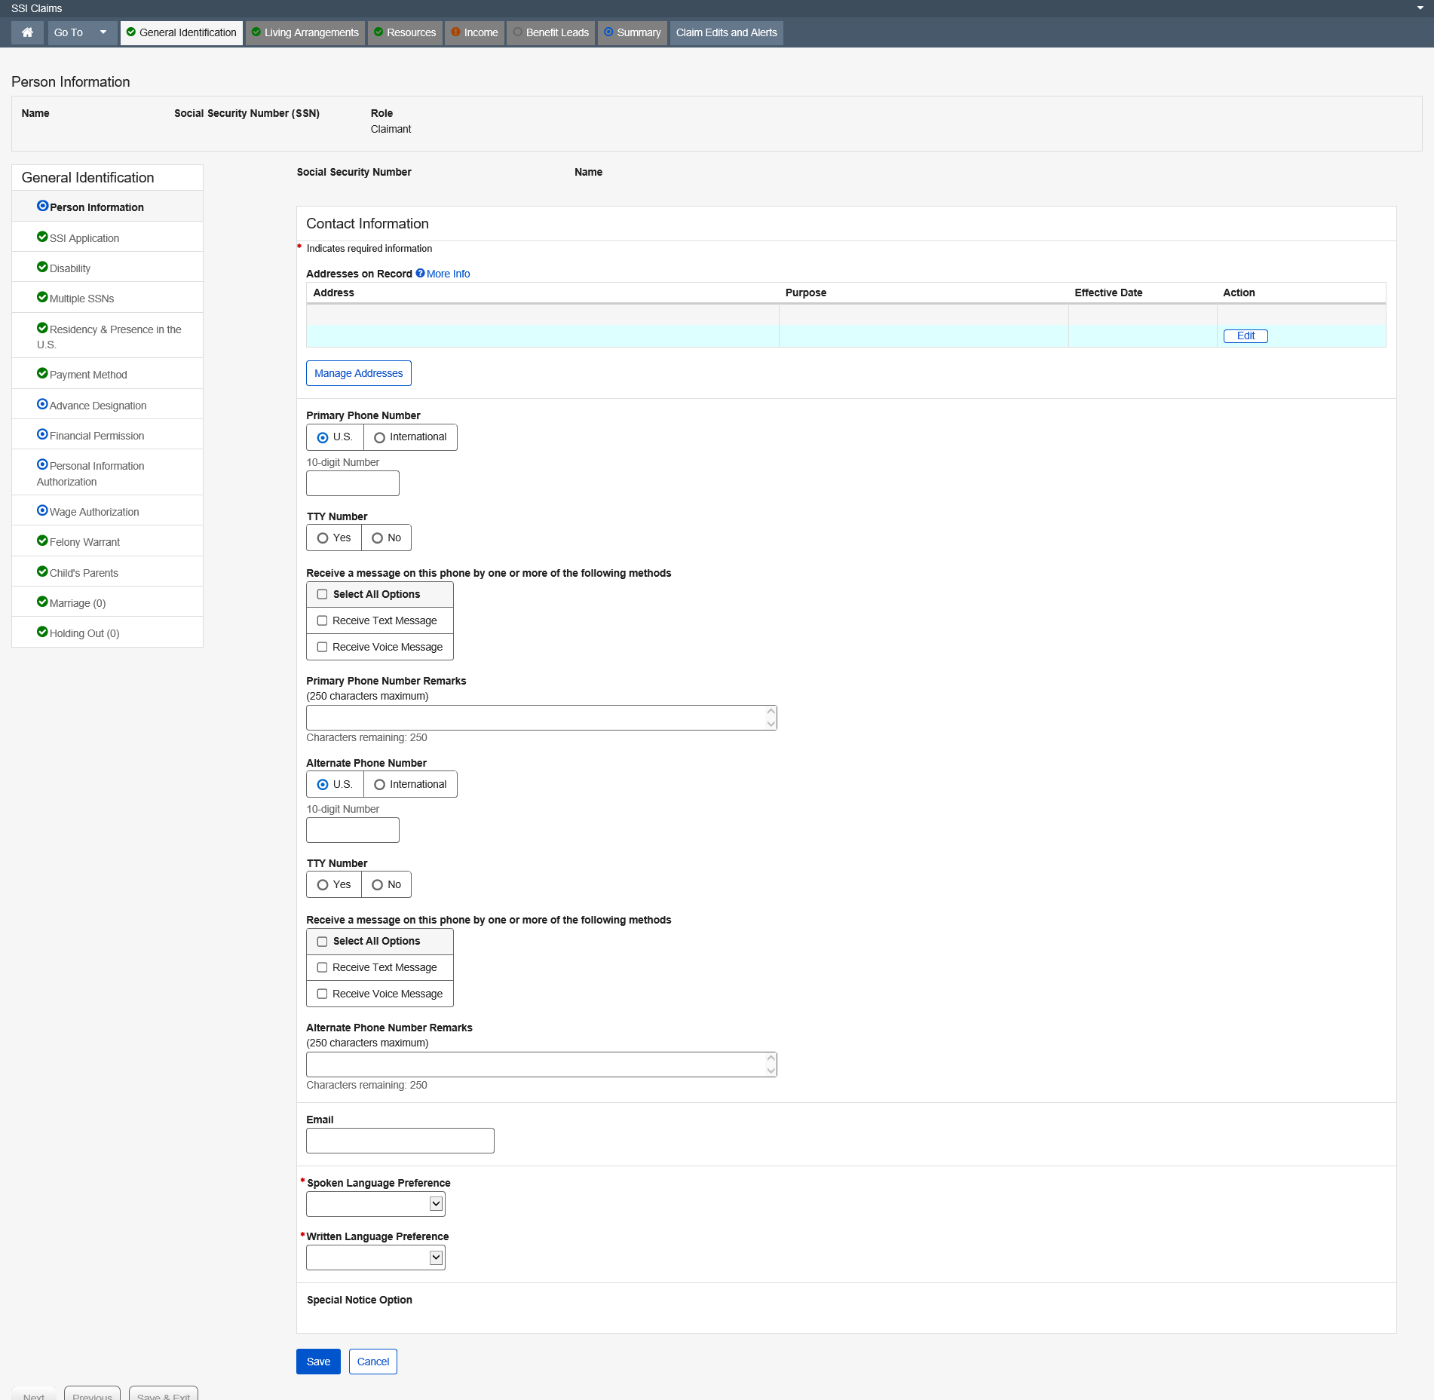Image resolution: width=1434 pixels, height=1400 pixels.
Task: Click the blue circle icon on Summary tab
Action: point(608,32)
